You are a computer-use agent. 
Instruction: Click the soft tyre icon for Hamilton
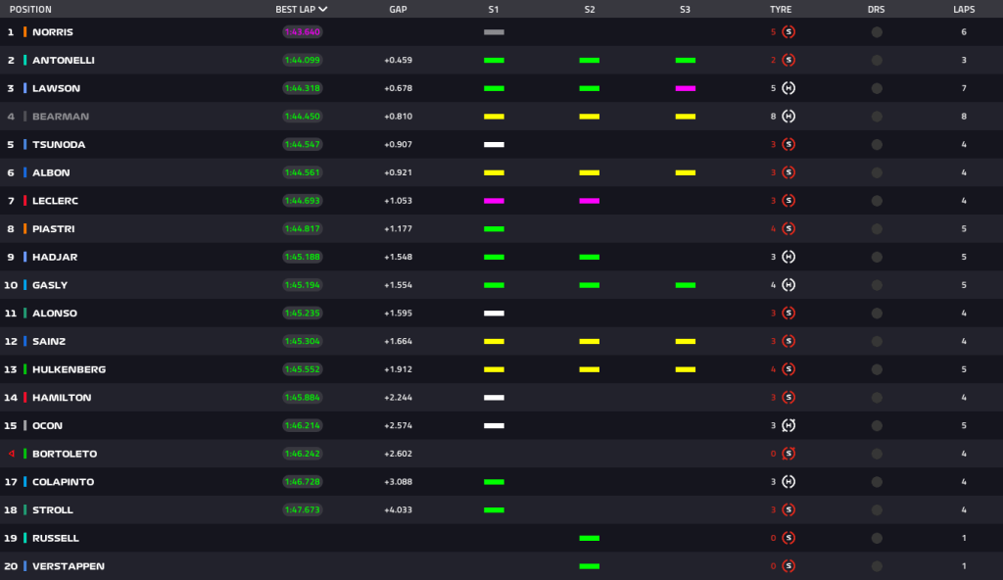(x=788, y=398)
